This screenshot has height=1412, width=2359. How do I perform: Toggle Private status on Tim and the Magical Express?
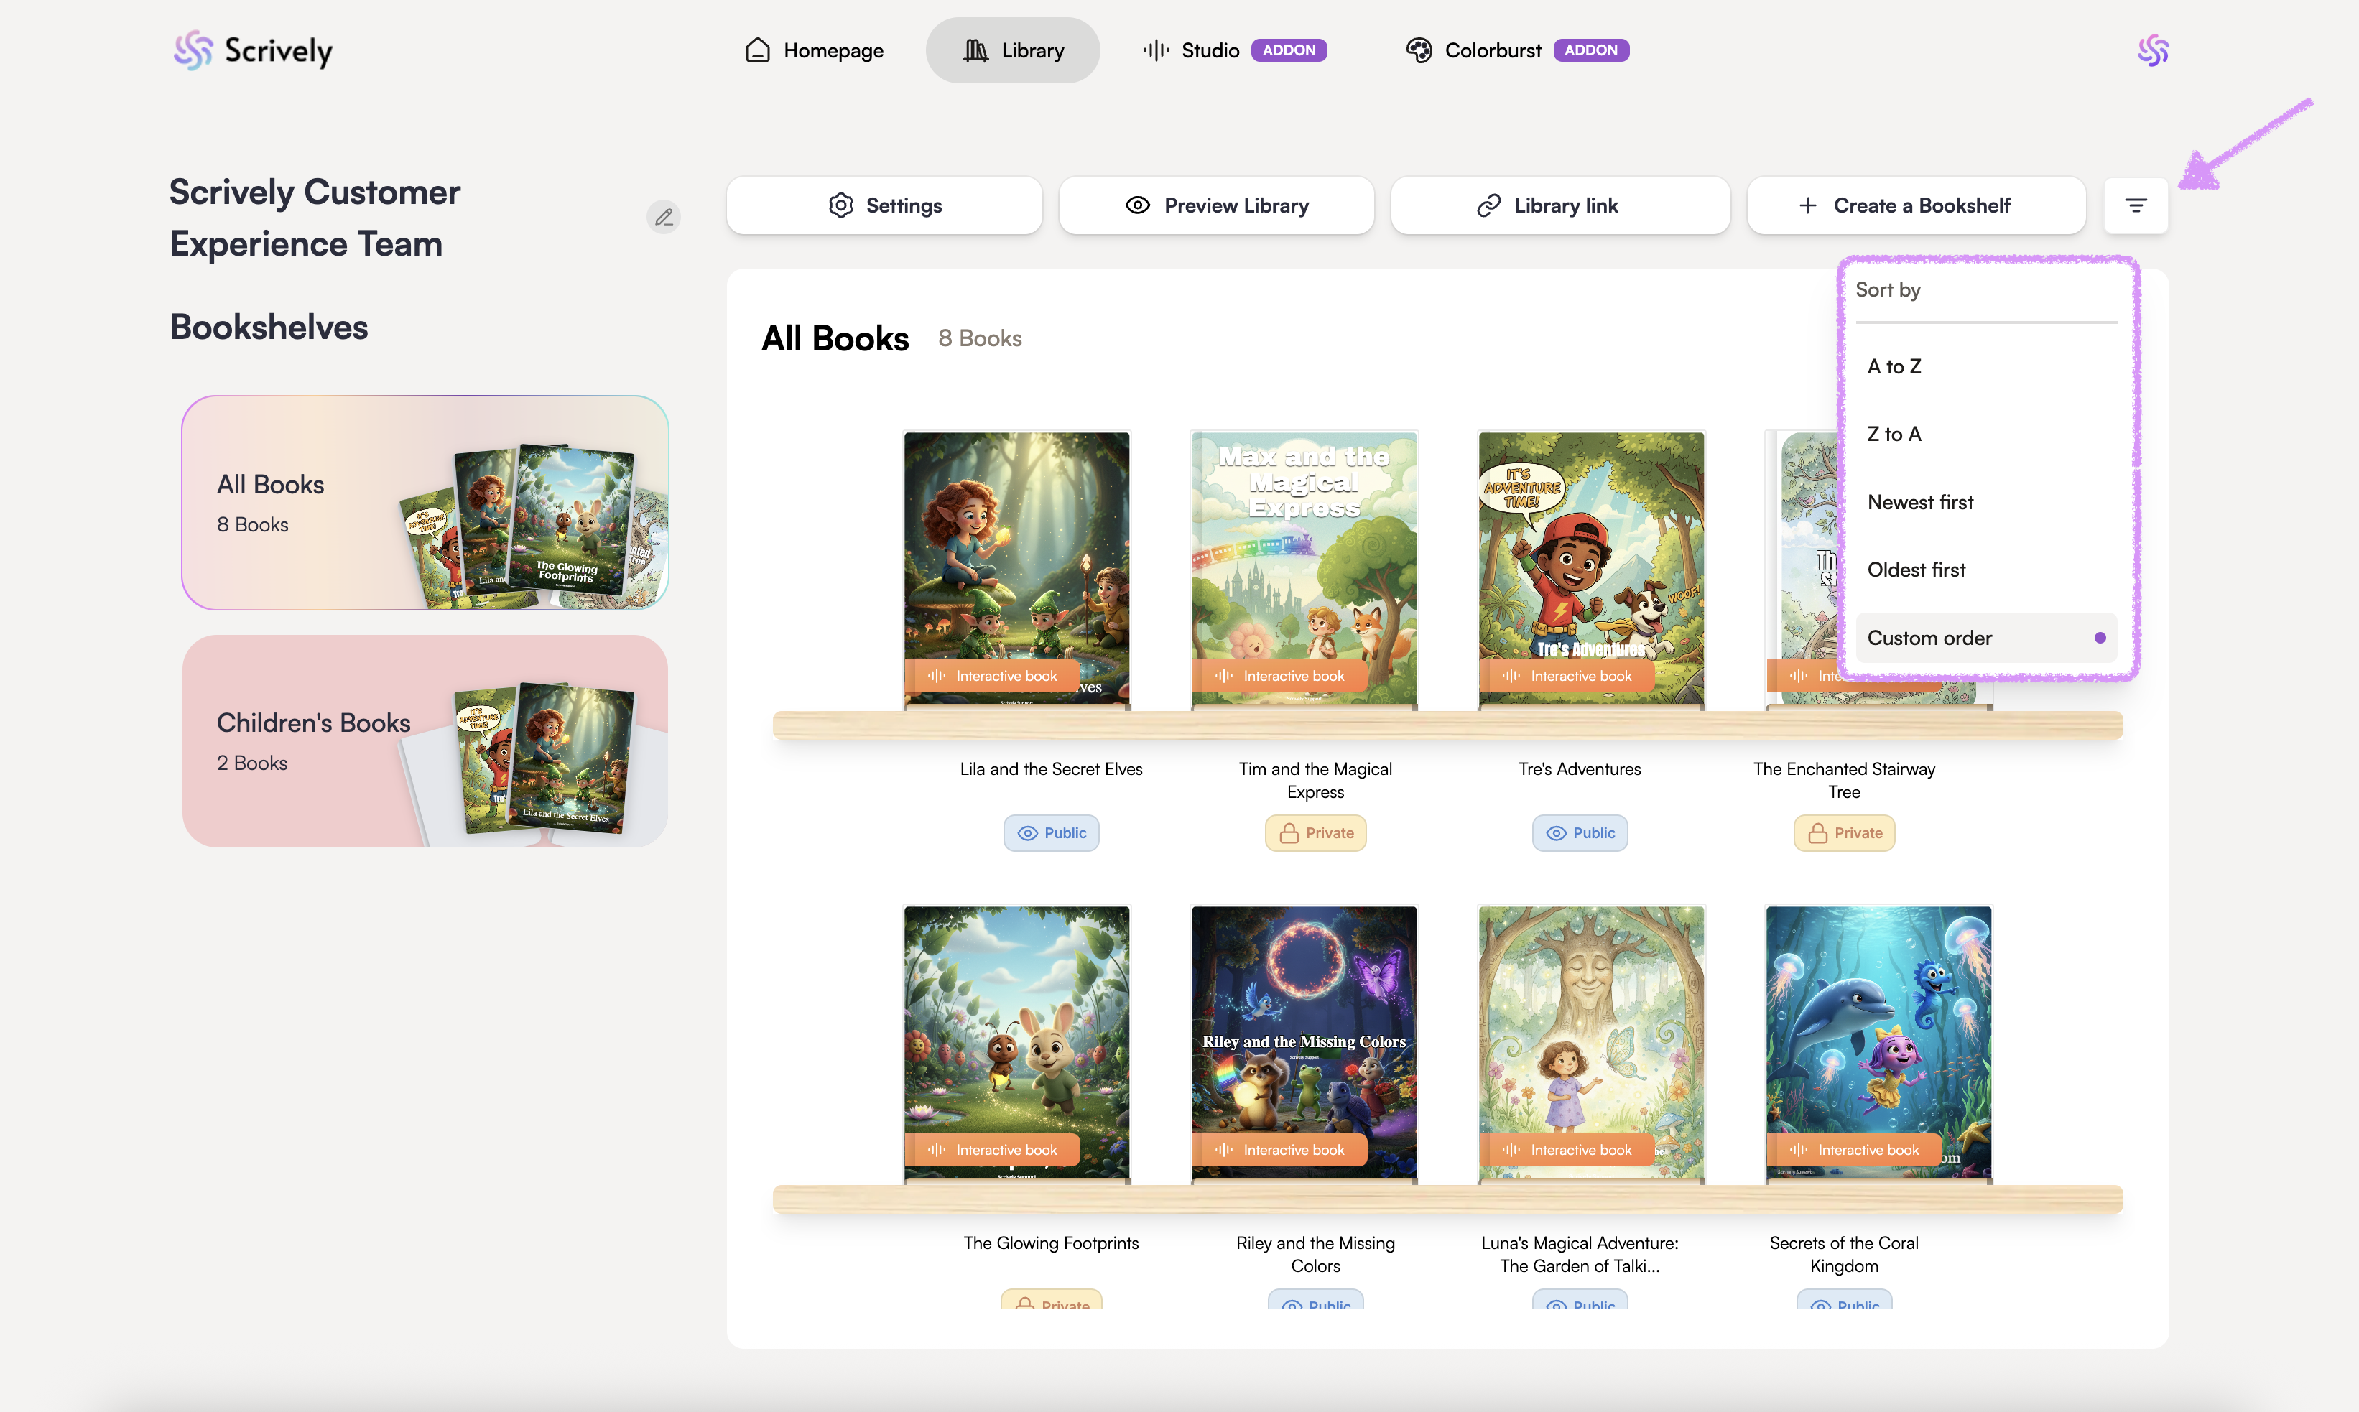[1315, 832]
